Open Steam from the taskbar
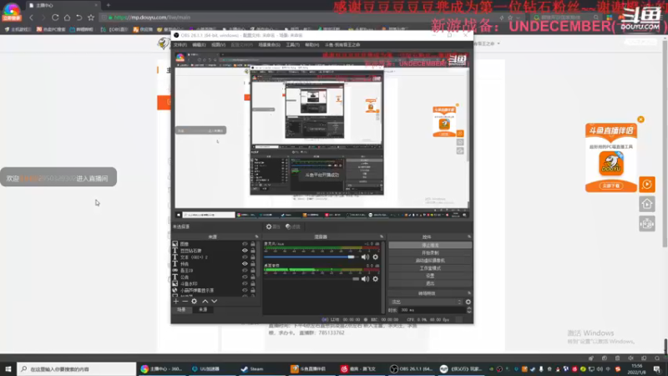The width and height of the screenshot is (668, 376). [252, 368]
